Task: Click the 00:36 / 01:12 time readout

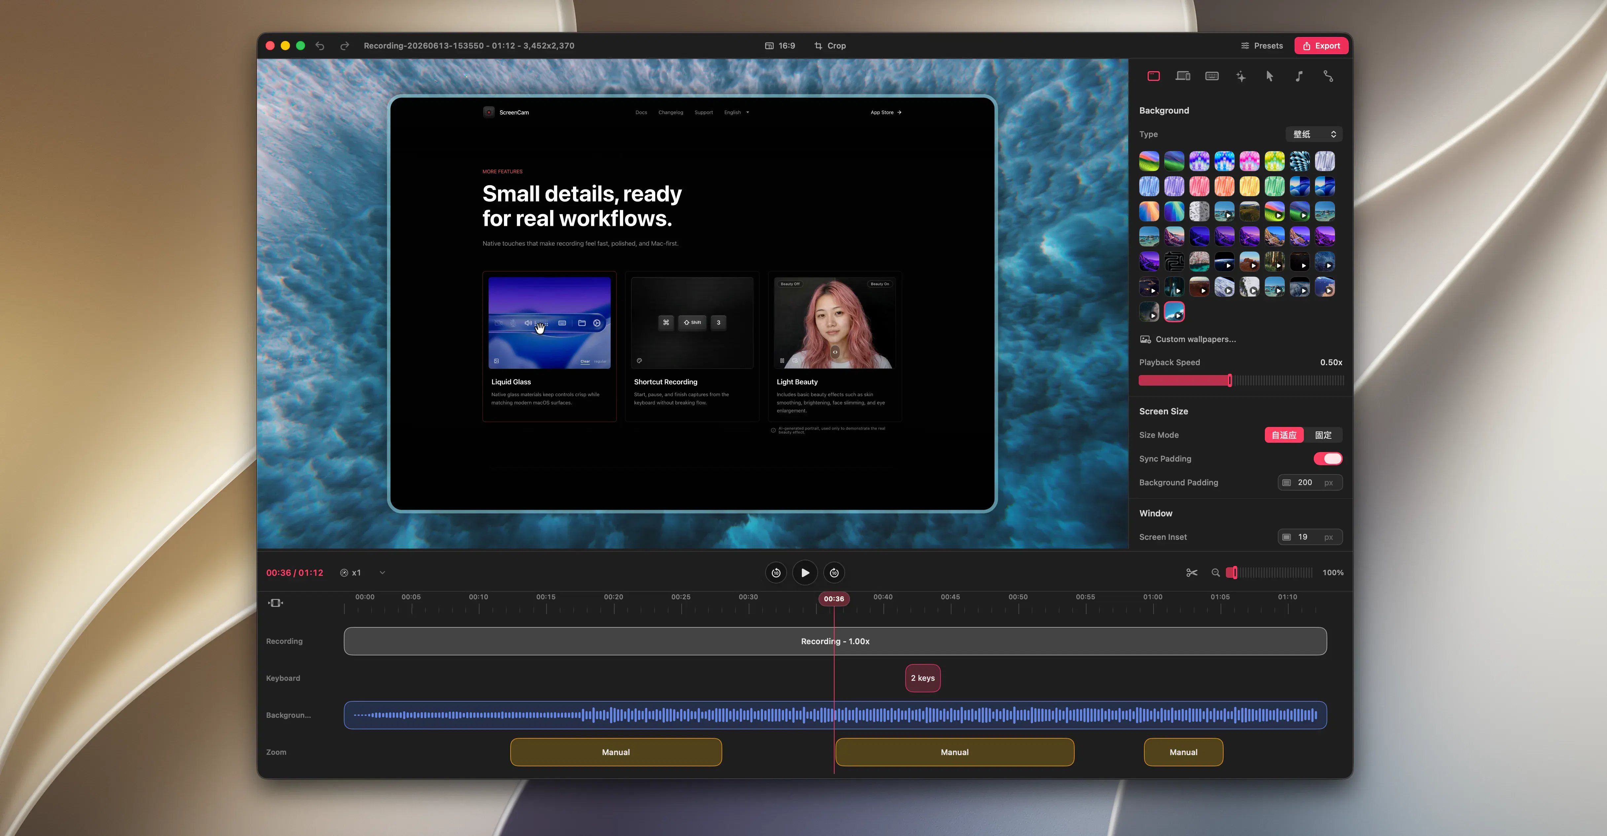Action: click(295, 573)
